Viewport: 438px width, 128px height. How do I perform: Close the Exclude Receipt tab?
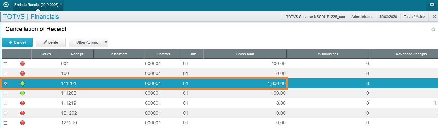(61, 4)
